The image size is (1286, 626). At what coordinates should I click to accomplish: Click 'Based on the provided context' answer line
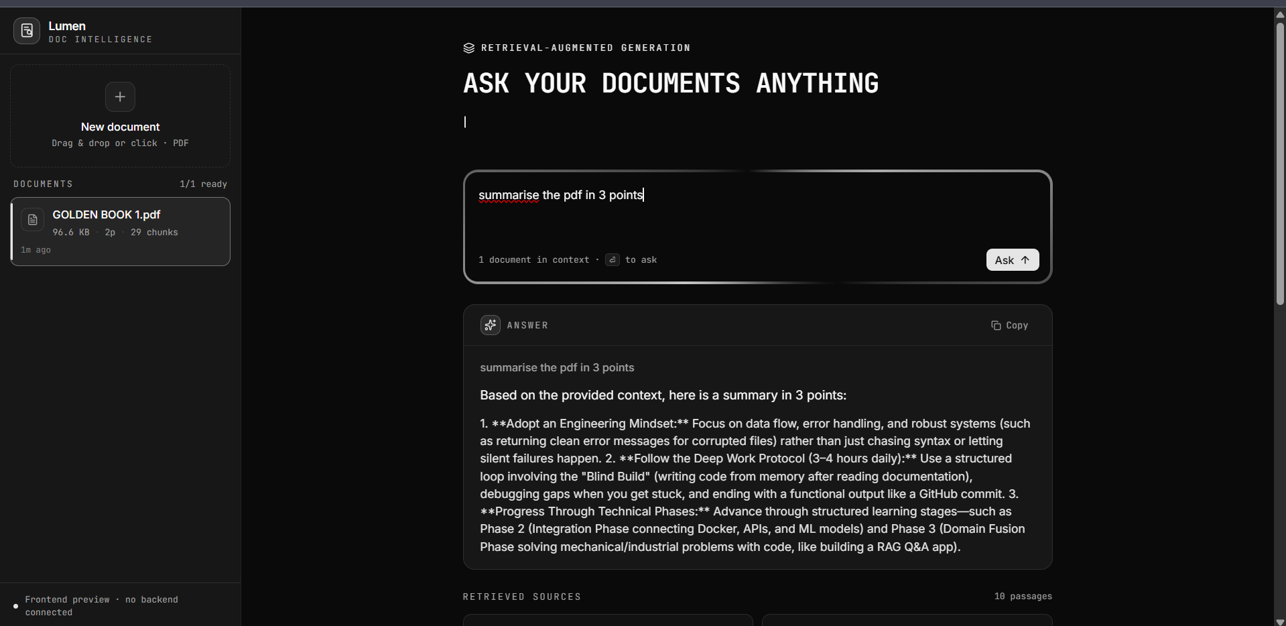tap(663, 395)
